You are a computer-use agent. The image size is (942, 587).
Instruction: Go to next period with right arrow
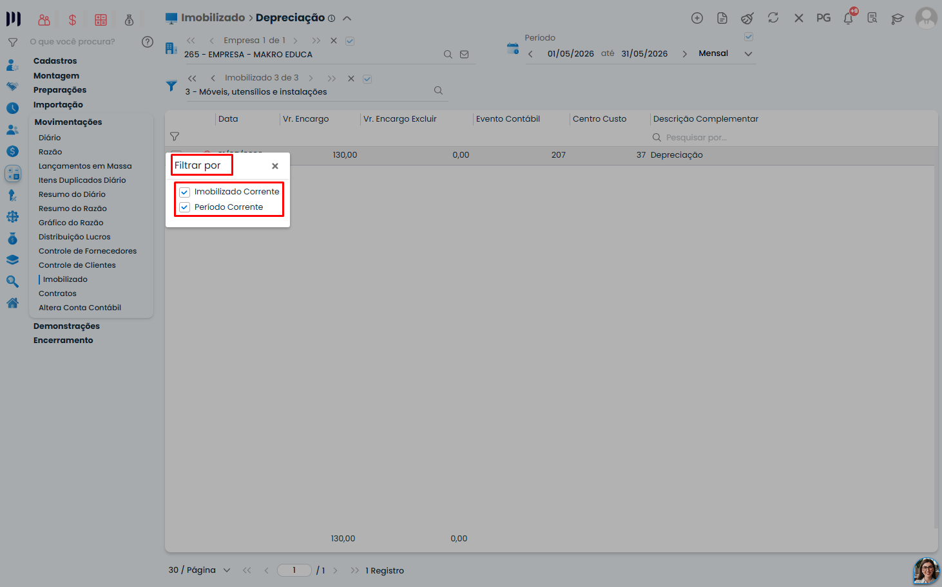(x=684, y=54)
